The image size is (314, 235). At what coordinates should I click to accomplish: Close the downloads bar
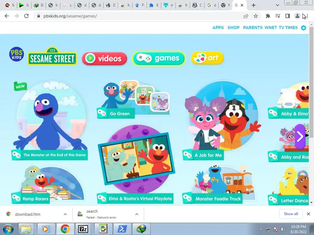pos(308,214)
